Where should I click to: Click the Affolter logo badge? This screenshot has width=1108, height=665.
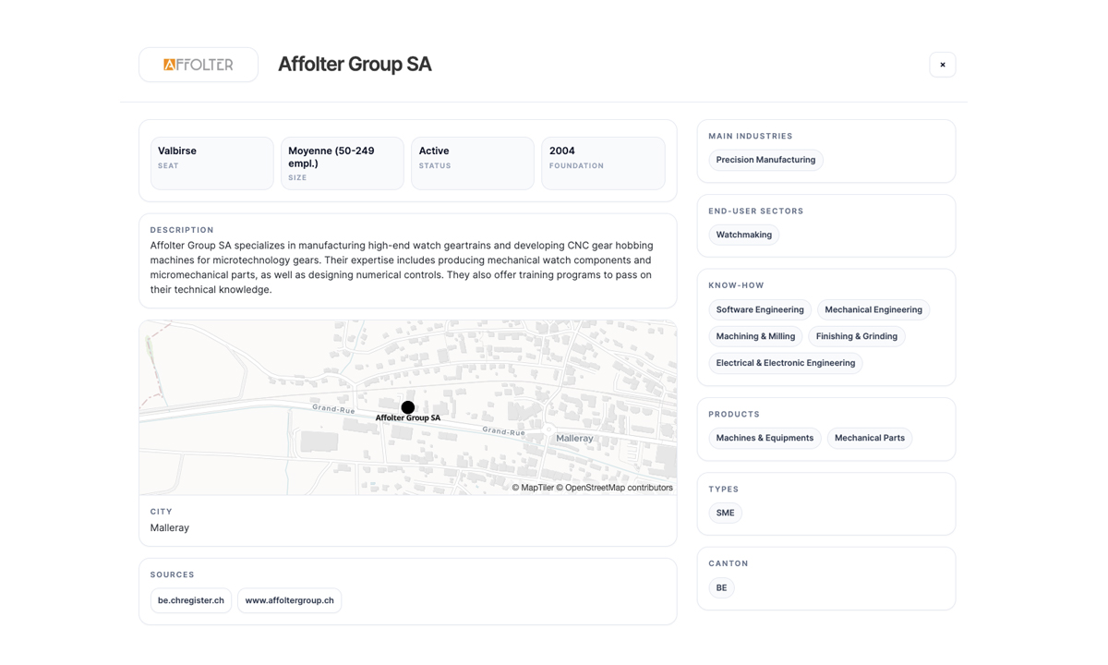pyautogui.click(x=199, y=65)
